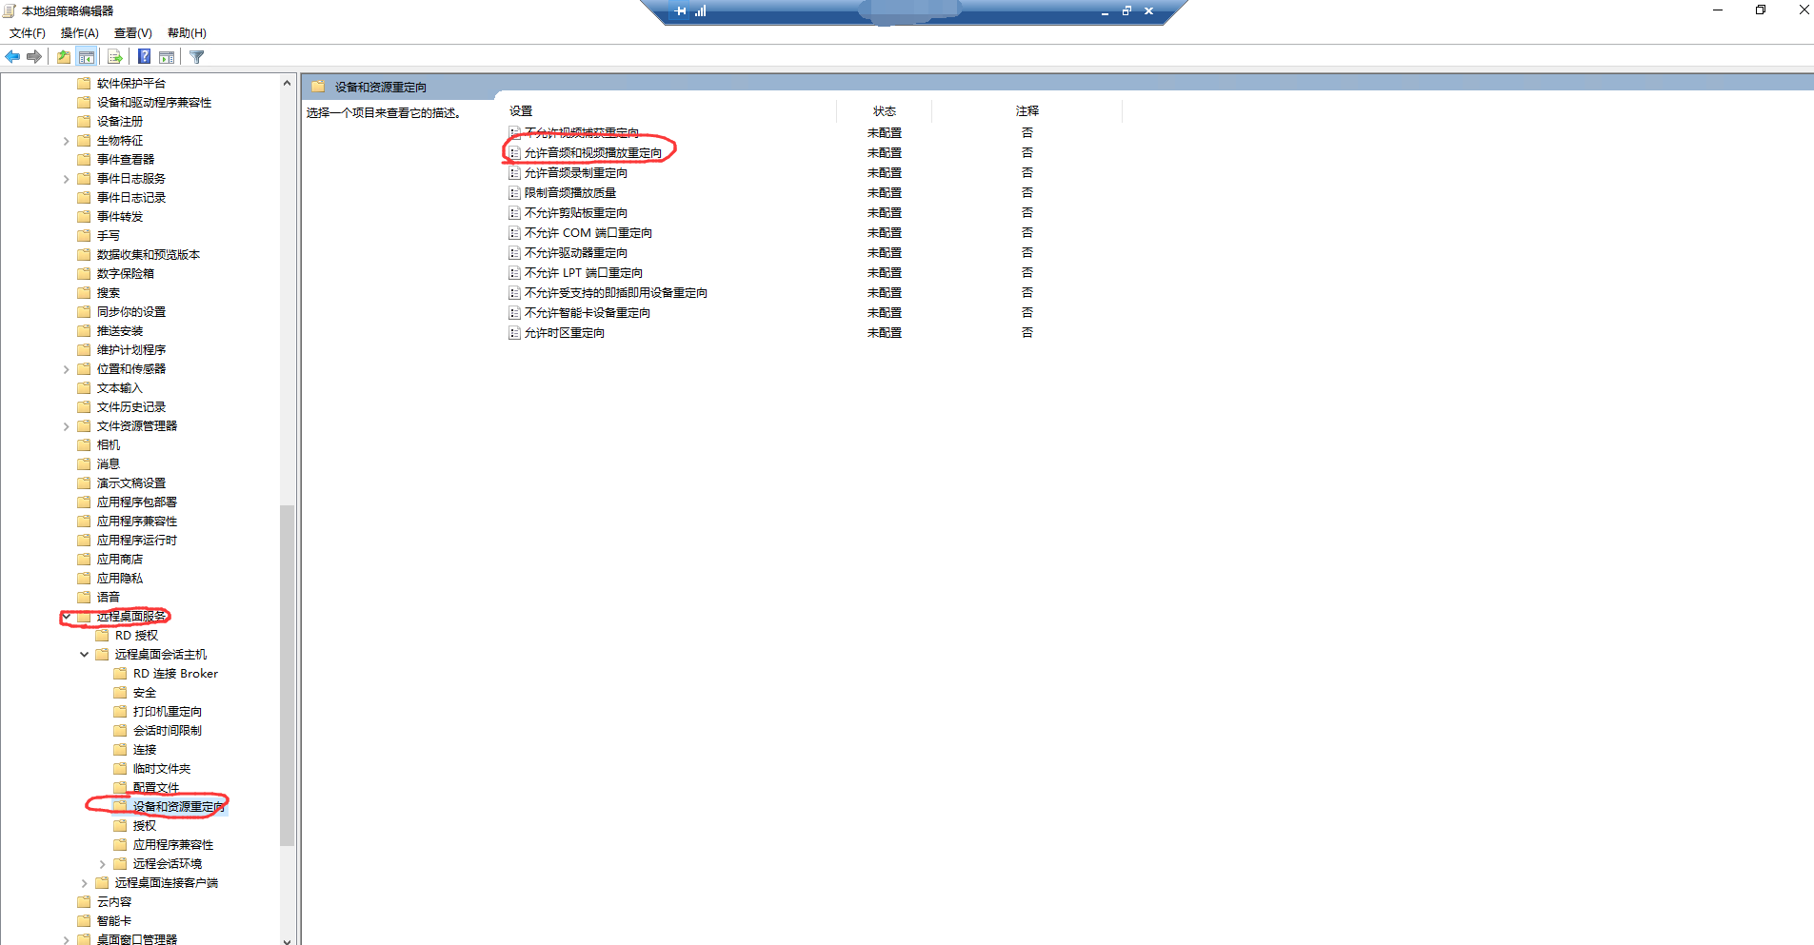1814x945 pixels.
Task: Open the 操作(A) menu
Action: click(79, 33)
